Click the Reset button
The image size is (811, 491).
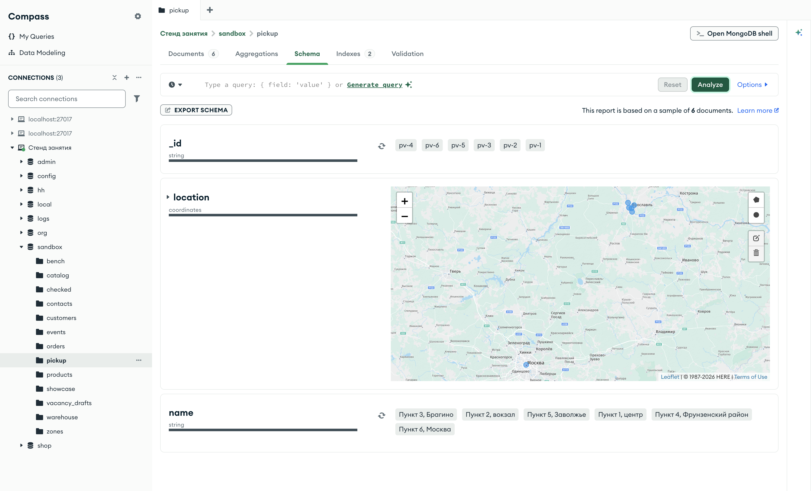click(x=672, y=85)
